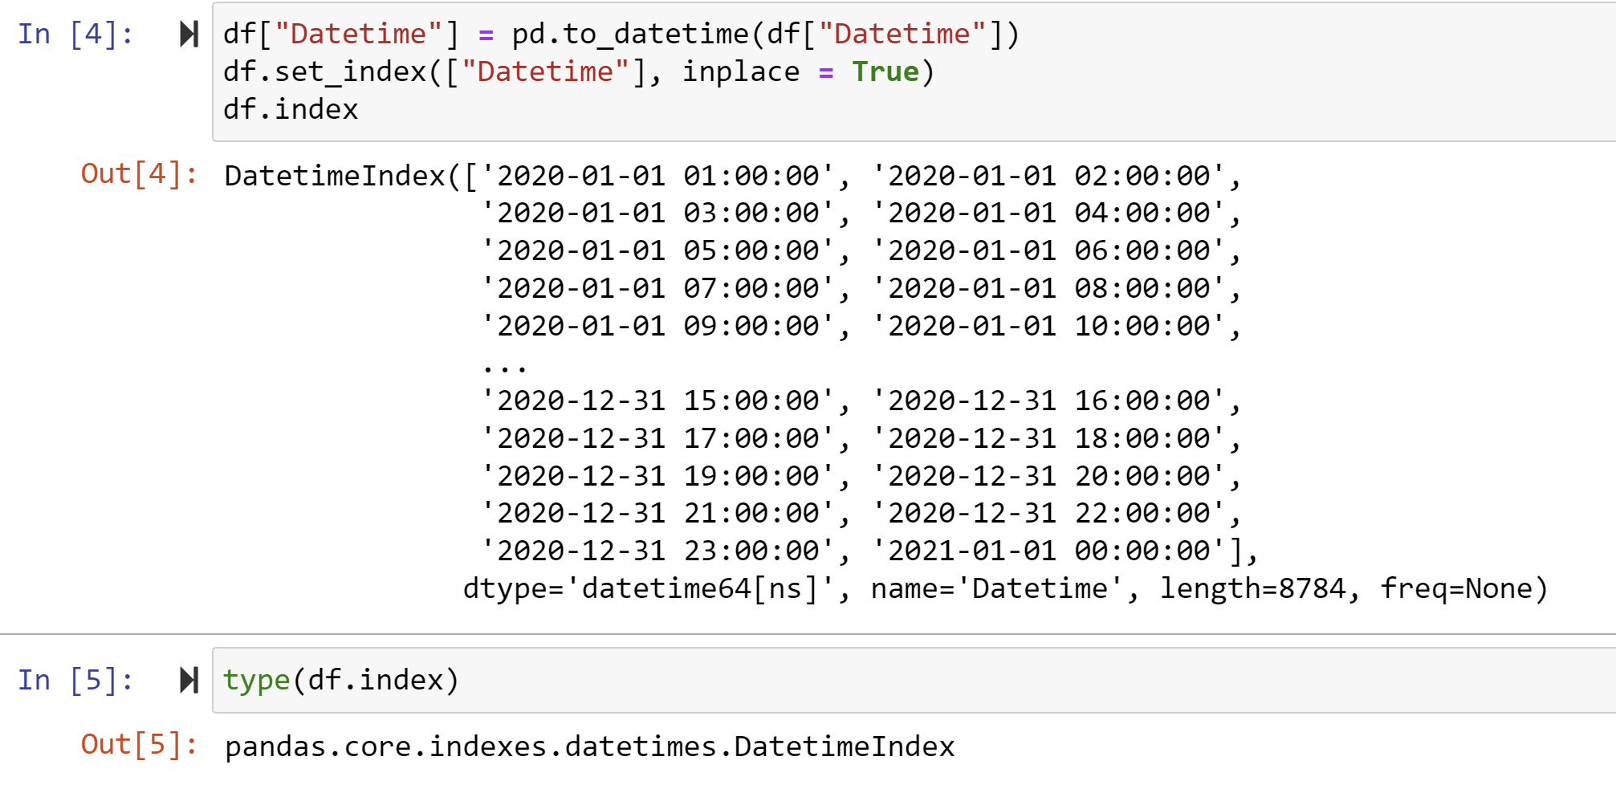Click the dtype='datetime64[ns]' text
The width and height of the screenshot is (1616, 785).
pyautogui.click(x=649, y=588)
